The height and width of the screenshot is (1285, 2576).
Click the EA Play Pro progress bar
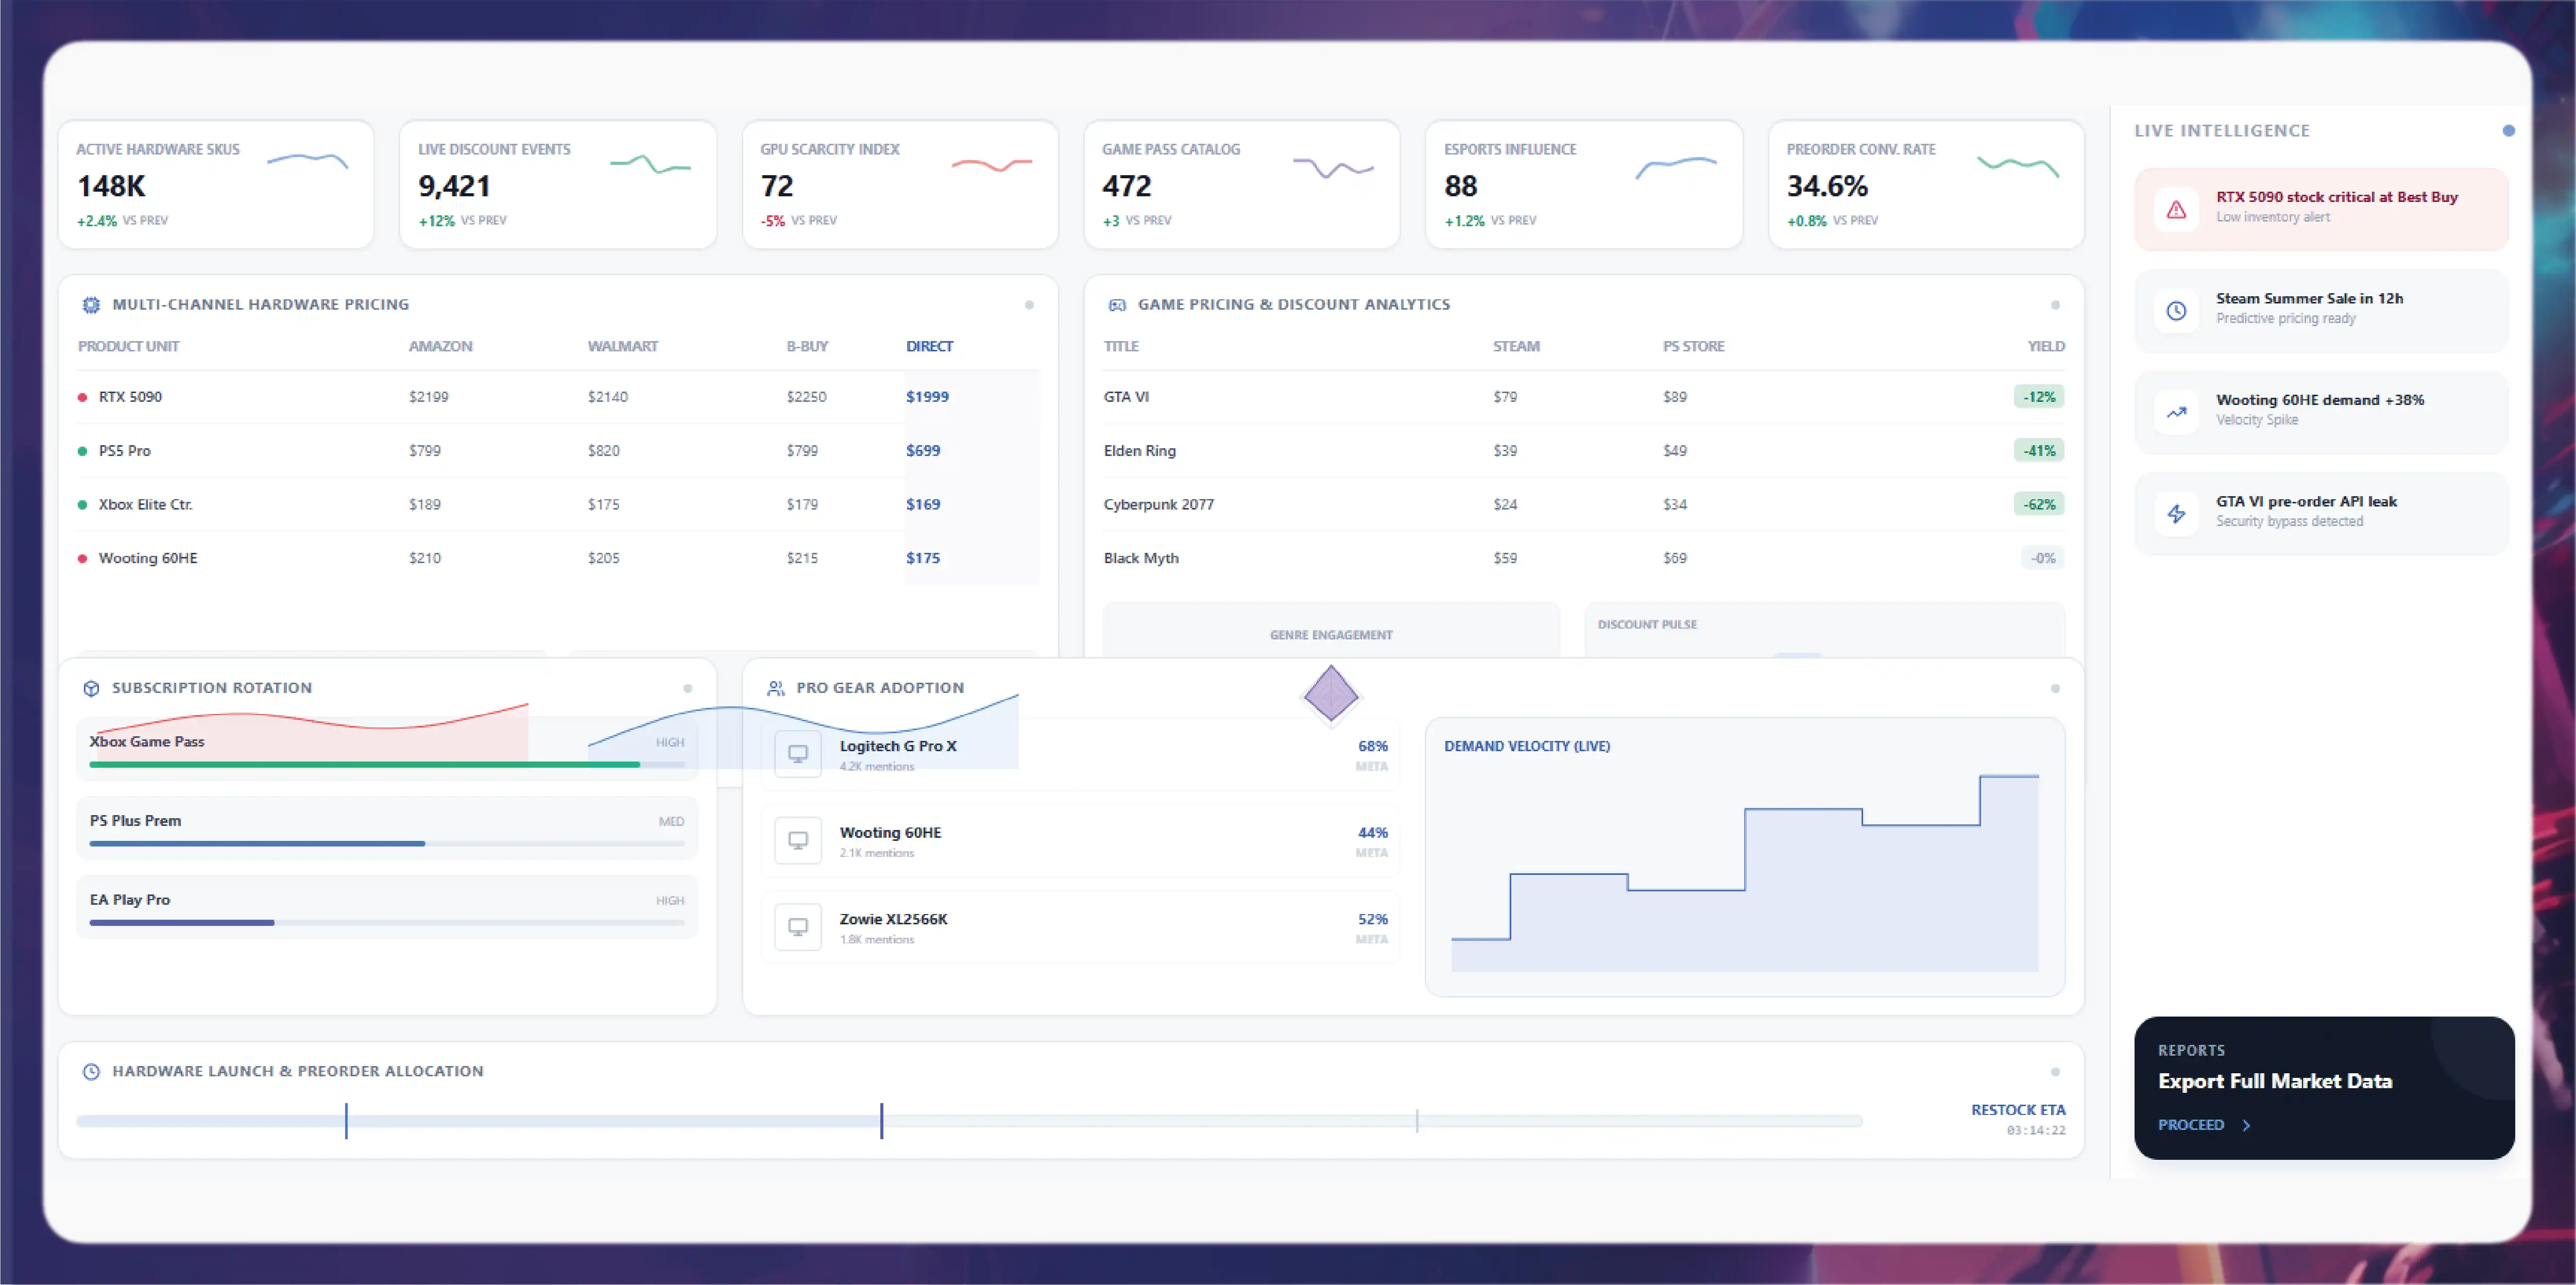[x=387, y=923]
